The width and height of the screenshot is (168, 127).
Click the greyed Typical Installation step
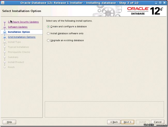coord(18,47)
